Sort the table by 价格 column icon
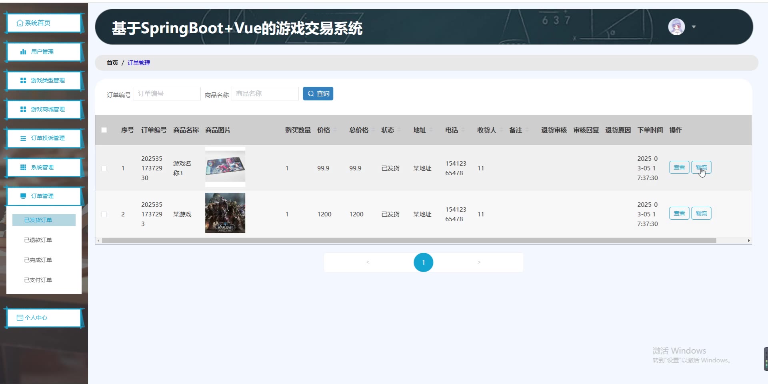Screen dimensions: 768x384 (335, 130)
